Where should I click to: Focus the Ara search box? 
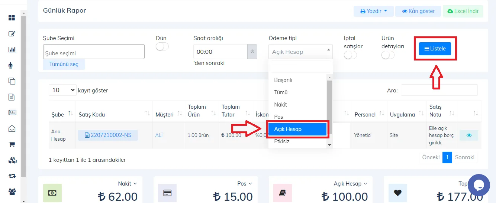(439, 90)
